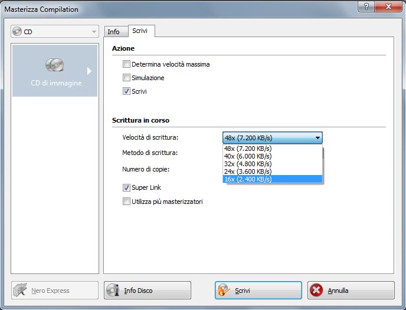Viewport: 406px width, 310px height.
Task: Open Info Disco
Action: pos(148,291)
